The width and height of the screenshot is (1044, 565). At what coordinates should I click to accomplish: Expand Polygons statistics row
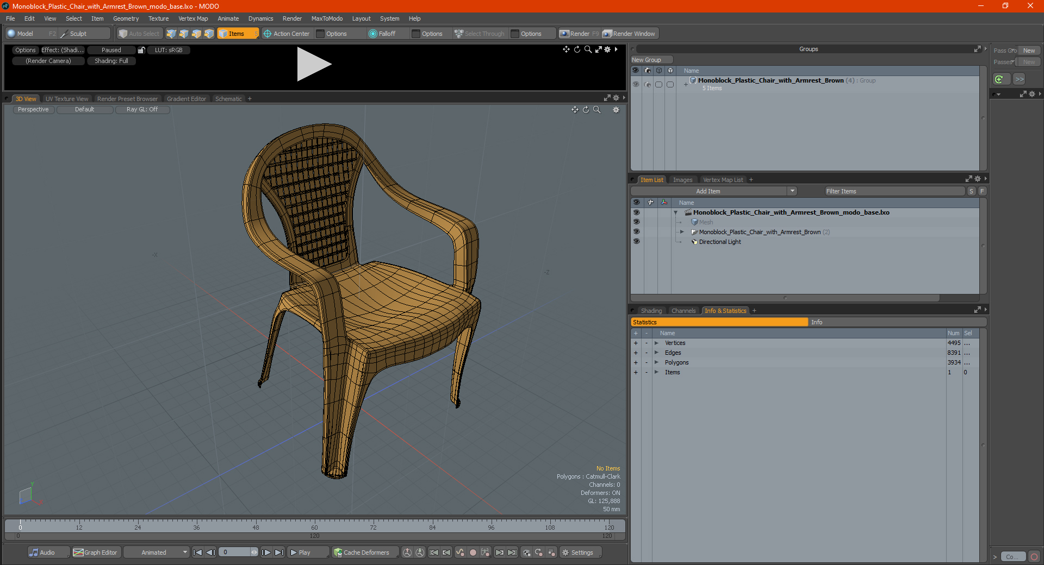click(656, 362)
